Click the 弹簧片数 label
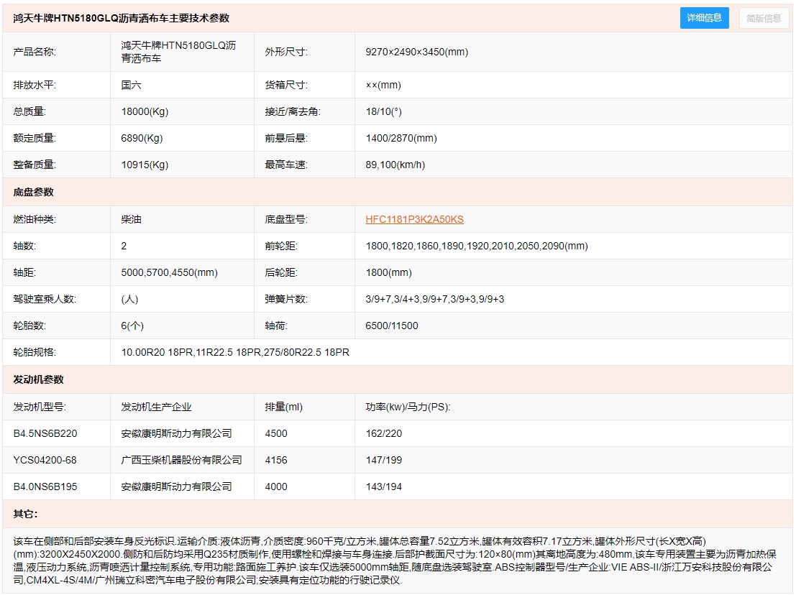 point(286,299)
